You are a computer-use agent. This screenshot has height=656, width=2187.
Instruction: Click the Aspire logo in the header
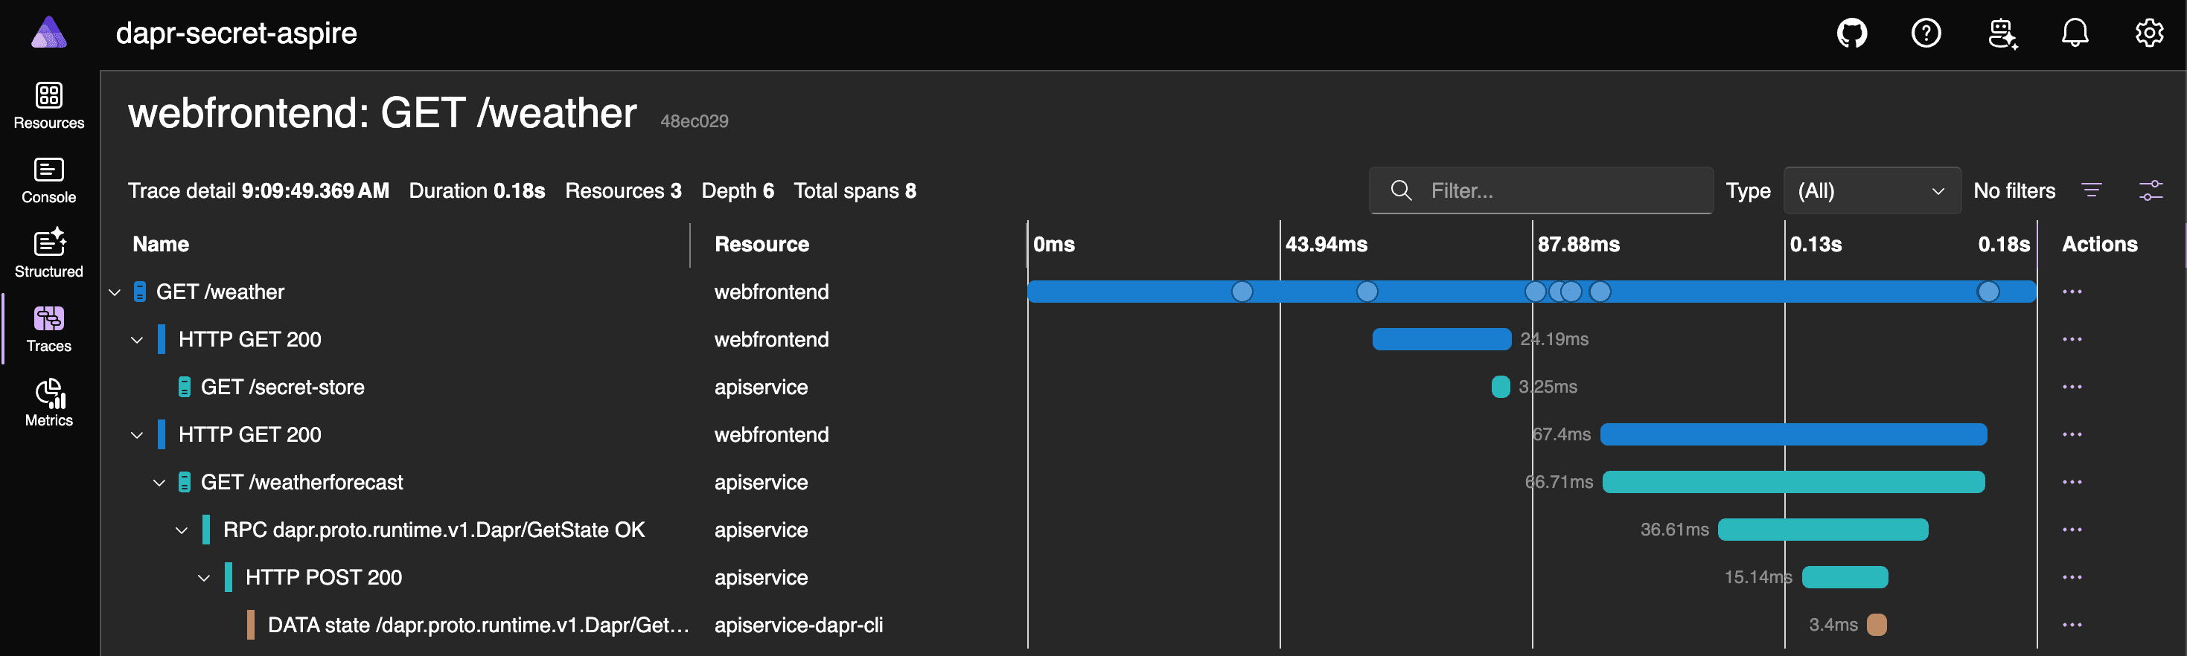[x=48, y=33]
